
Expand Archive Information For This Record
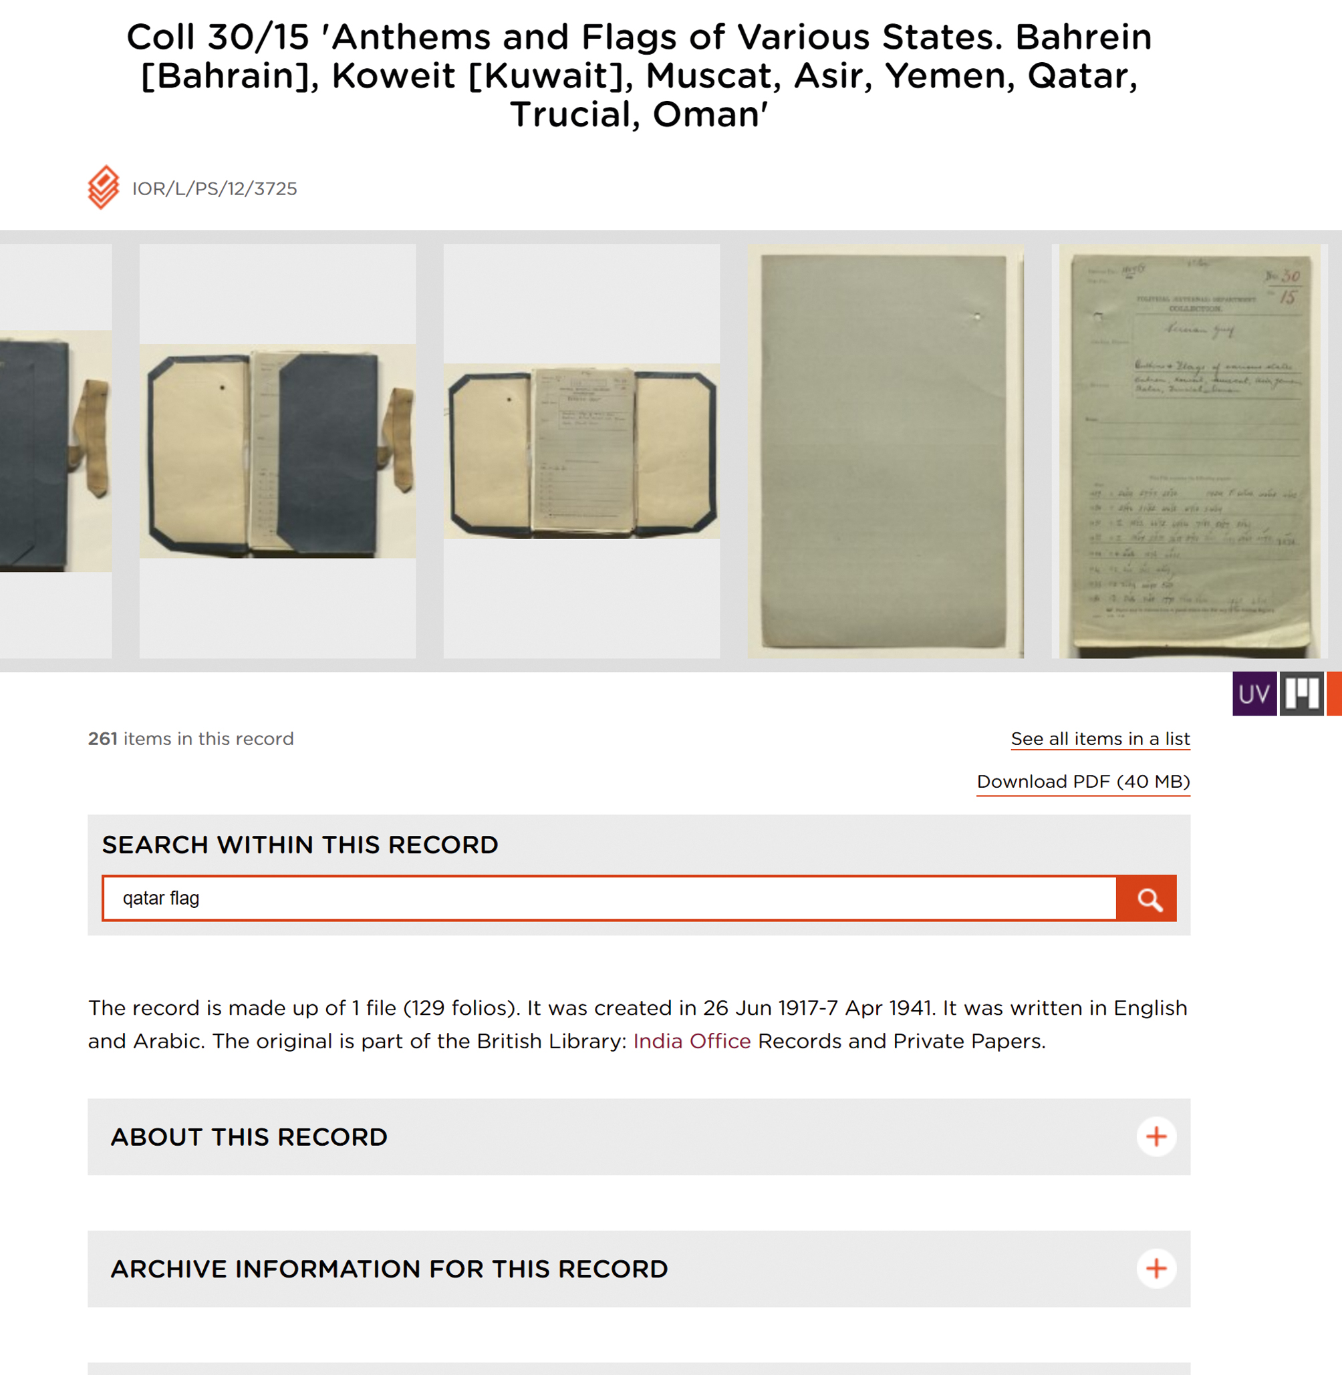[x=1156, y=1268]
